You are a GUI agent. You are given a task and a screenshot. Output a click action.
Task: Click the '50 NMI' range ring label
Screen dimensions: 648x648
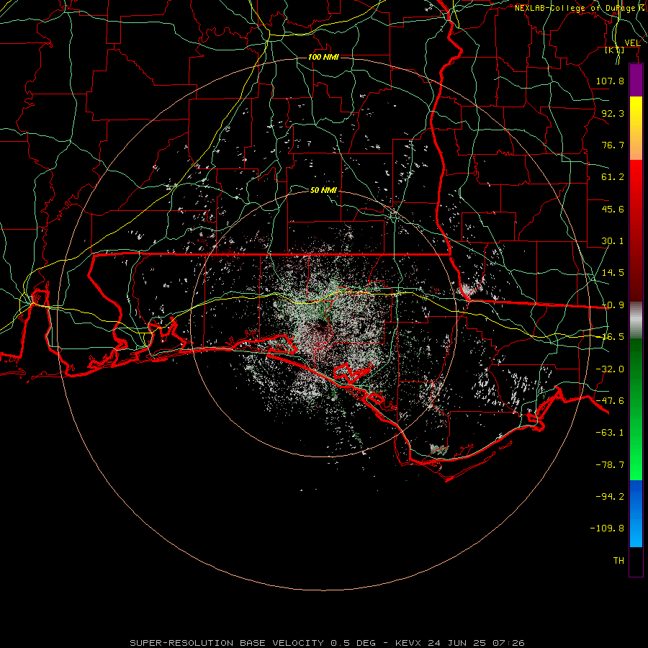323,190
